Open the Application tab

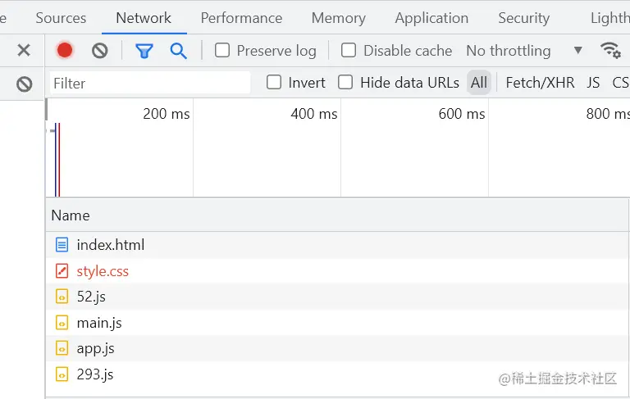pyautogui.click(x=431, y=18)
